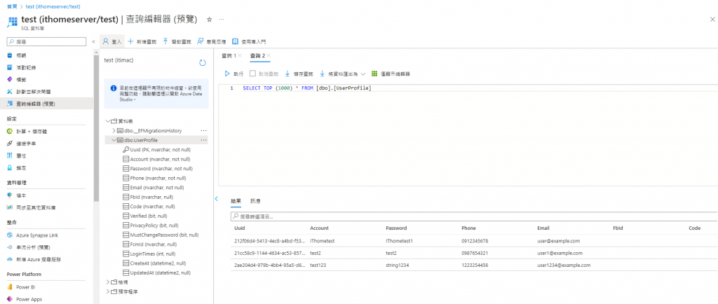The height and width of the screenshot is (304, 718).
Task: Click the info icon in the blue notice
Action: [x=113, y=88]
